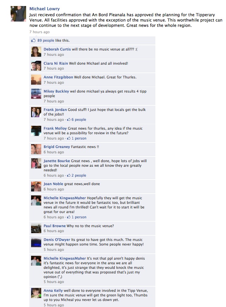
Task: View the 89 people who like this
Action: 46,40
